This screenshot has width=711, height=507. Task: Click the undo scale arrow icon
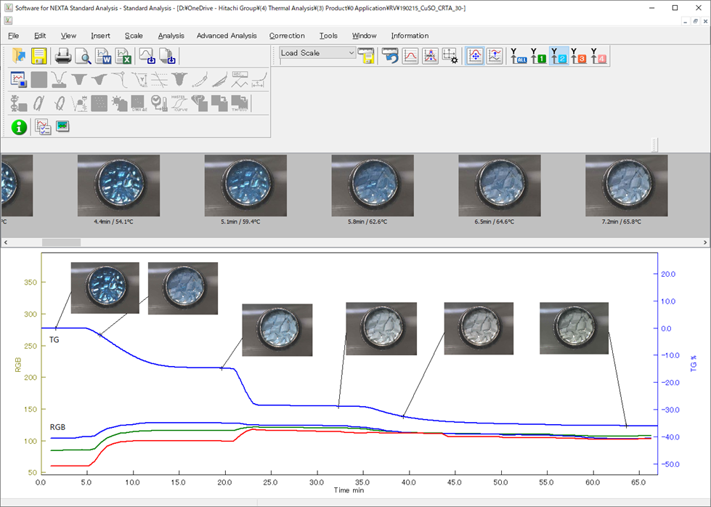click(391, 56)
